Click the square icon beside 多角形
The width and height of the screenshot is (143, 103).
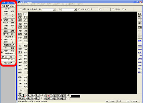point(12,20)
